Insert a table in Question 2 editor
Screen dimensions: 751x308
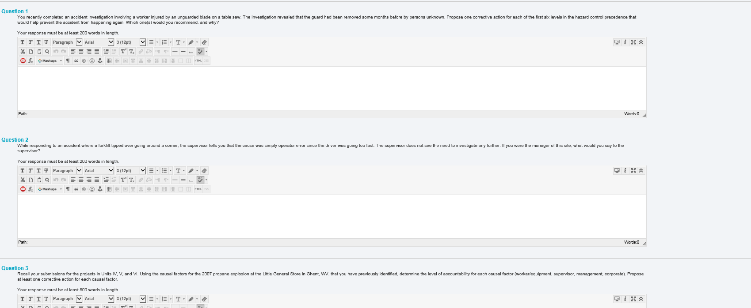[x=109, y=189]
